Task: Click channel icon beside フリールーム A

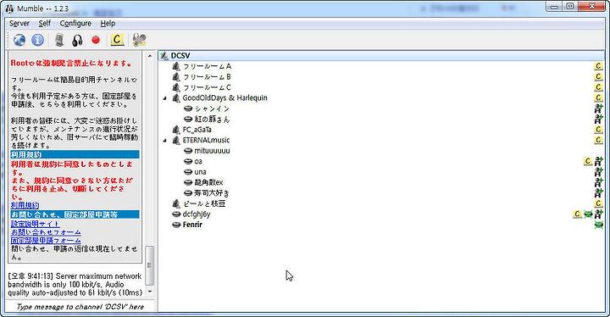Action: 176,66
